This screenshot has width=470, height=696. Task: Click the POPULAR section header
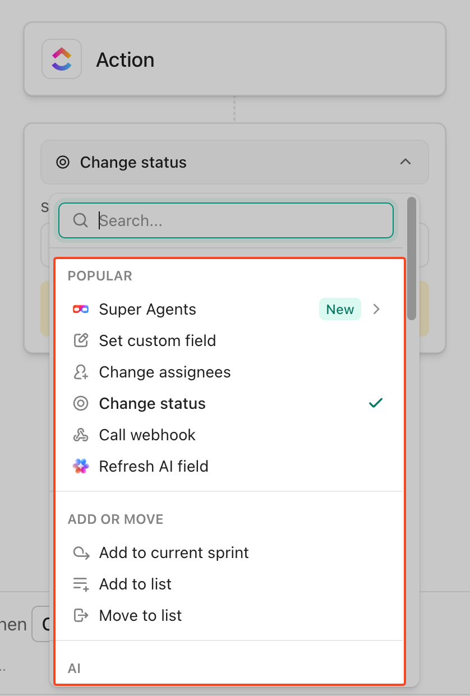[100, 276]
